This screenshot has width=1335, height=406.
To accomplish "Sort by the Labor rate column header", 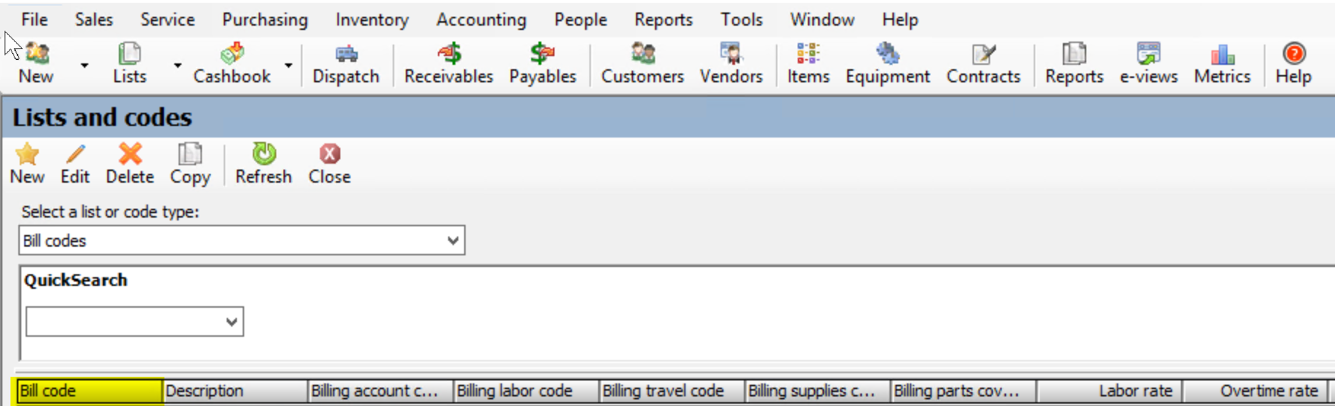I will click(x=1109, y=391).
